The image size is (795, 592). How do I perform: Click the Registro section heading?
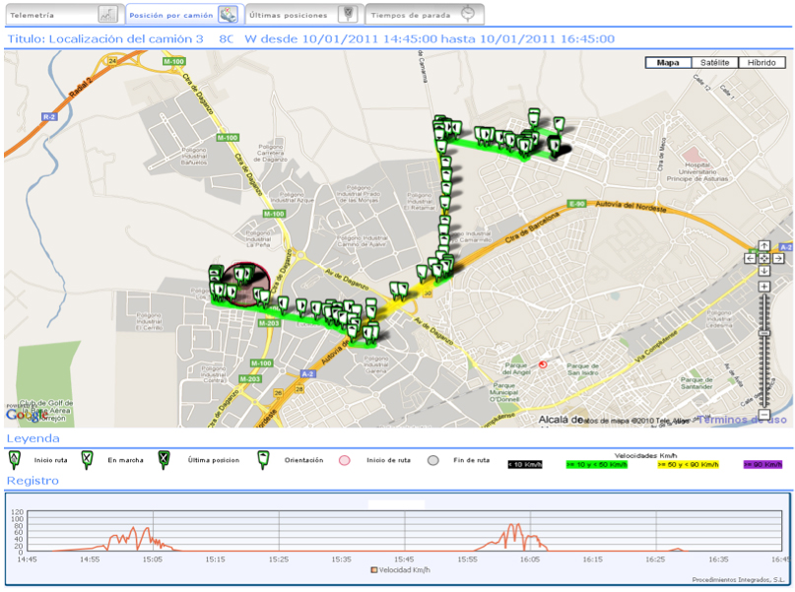click(33, 481)
